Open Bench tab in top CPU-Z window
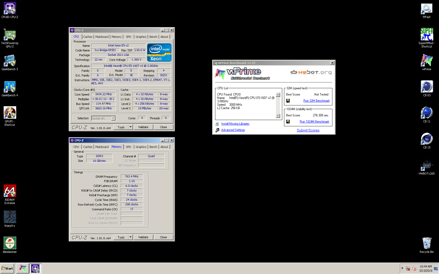The image size is (439, 274). coord(153,37)
